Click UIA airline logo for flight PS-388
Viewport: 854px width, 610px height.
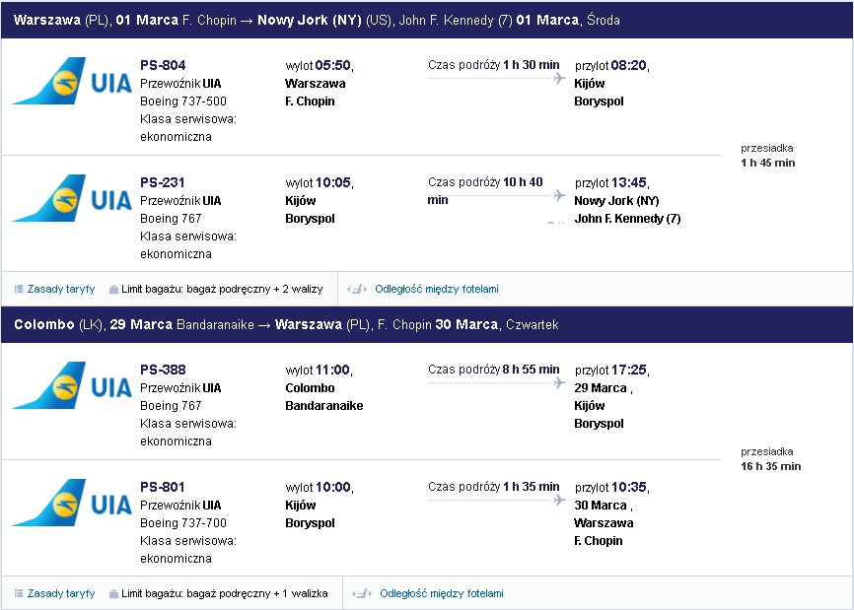pos(72,385)
